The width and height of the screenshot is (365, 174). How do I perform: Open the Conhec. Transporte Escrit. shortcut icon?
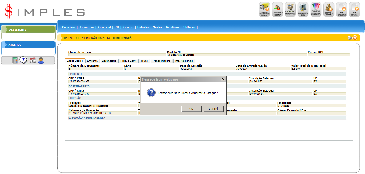264,10
